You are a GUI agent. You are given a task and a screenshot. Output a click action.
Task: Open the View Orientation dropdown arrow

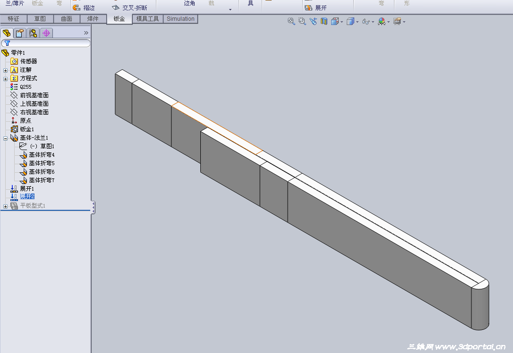click(x=342, y=22)
